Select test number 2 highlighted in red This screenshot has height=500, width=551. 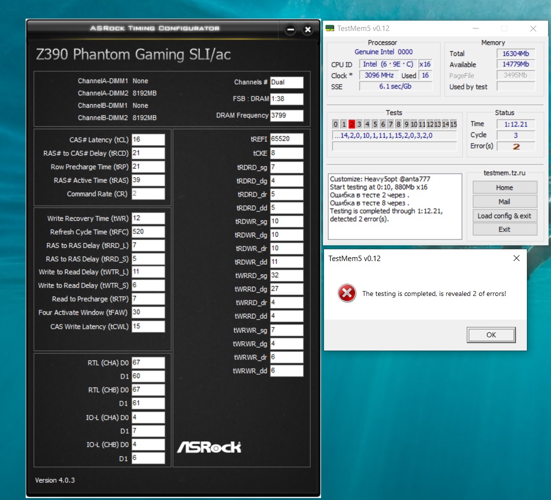pyautogui.click(x=352, y=124)
